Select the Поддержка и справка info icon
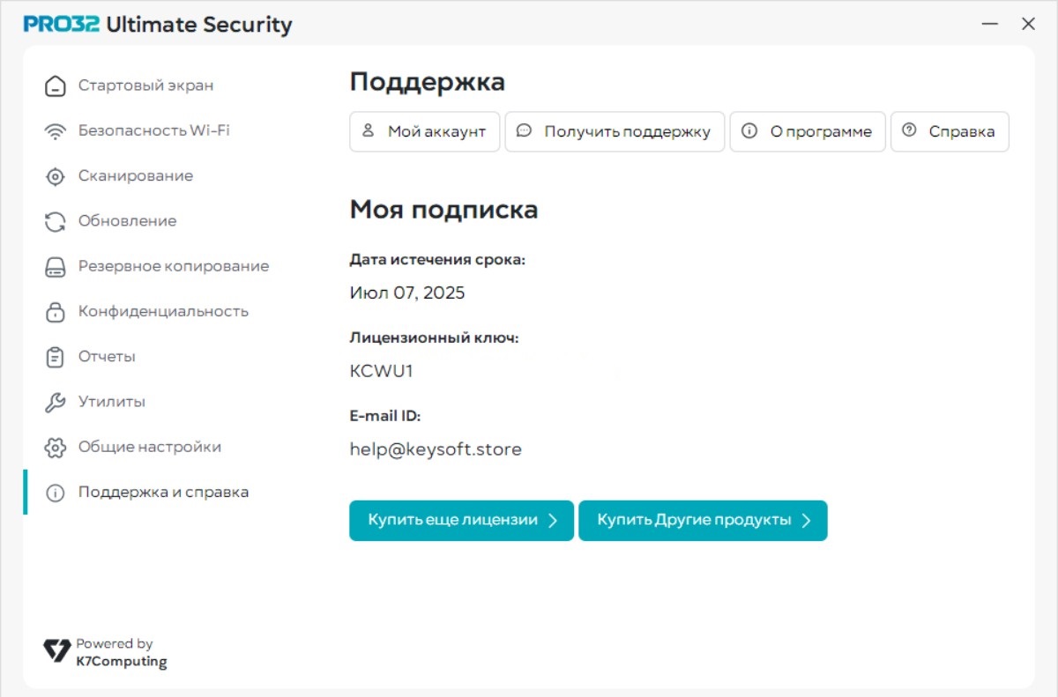Image resolution: width=1058 pixels, height=697 pixels. pyautogui.click(x=55, y=493)
